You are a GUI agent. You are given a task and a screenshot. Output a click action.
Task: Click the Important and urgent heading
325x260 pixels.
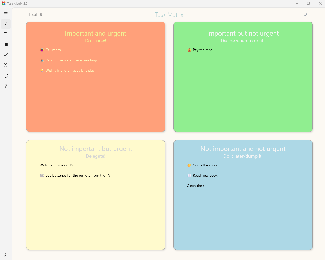96,33
